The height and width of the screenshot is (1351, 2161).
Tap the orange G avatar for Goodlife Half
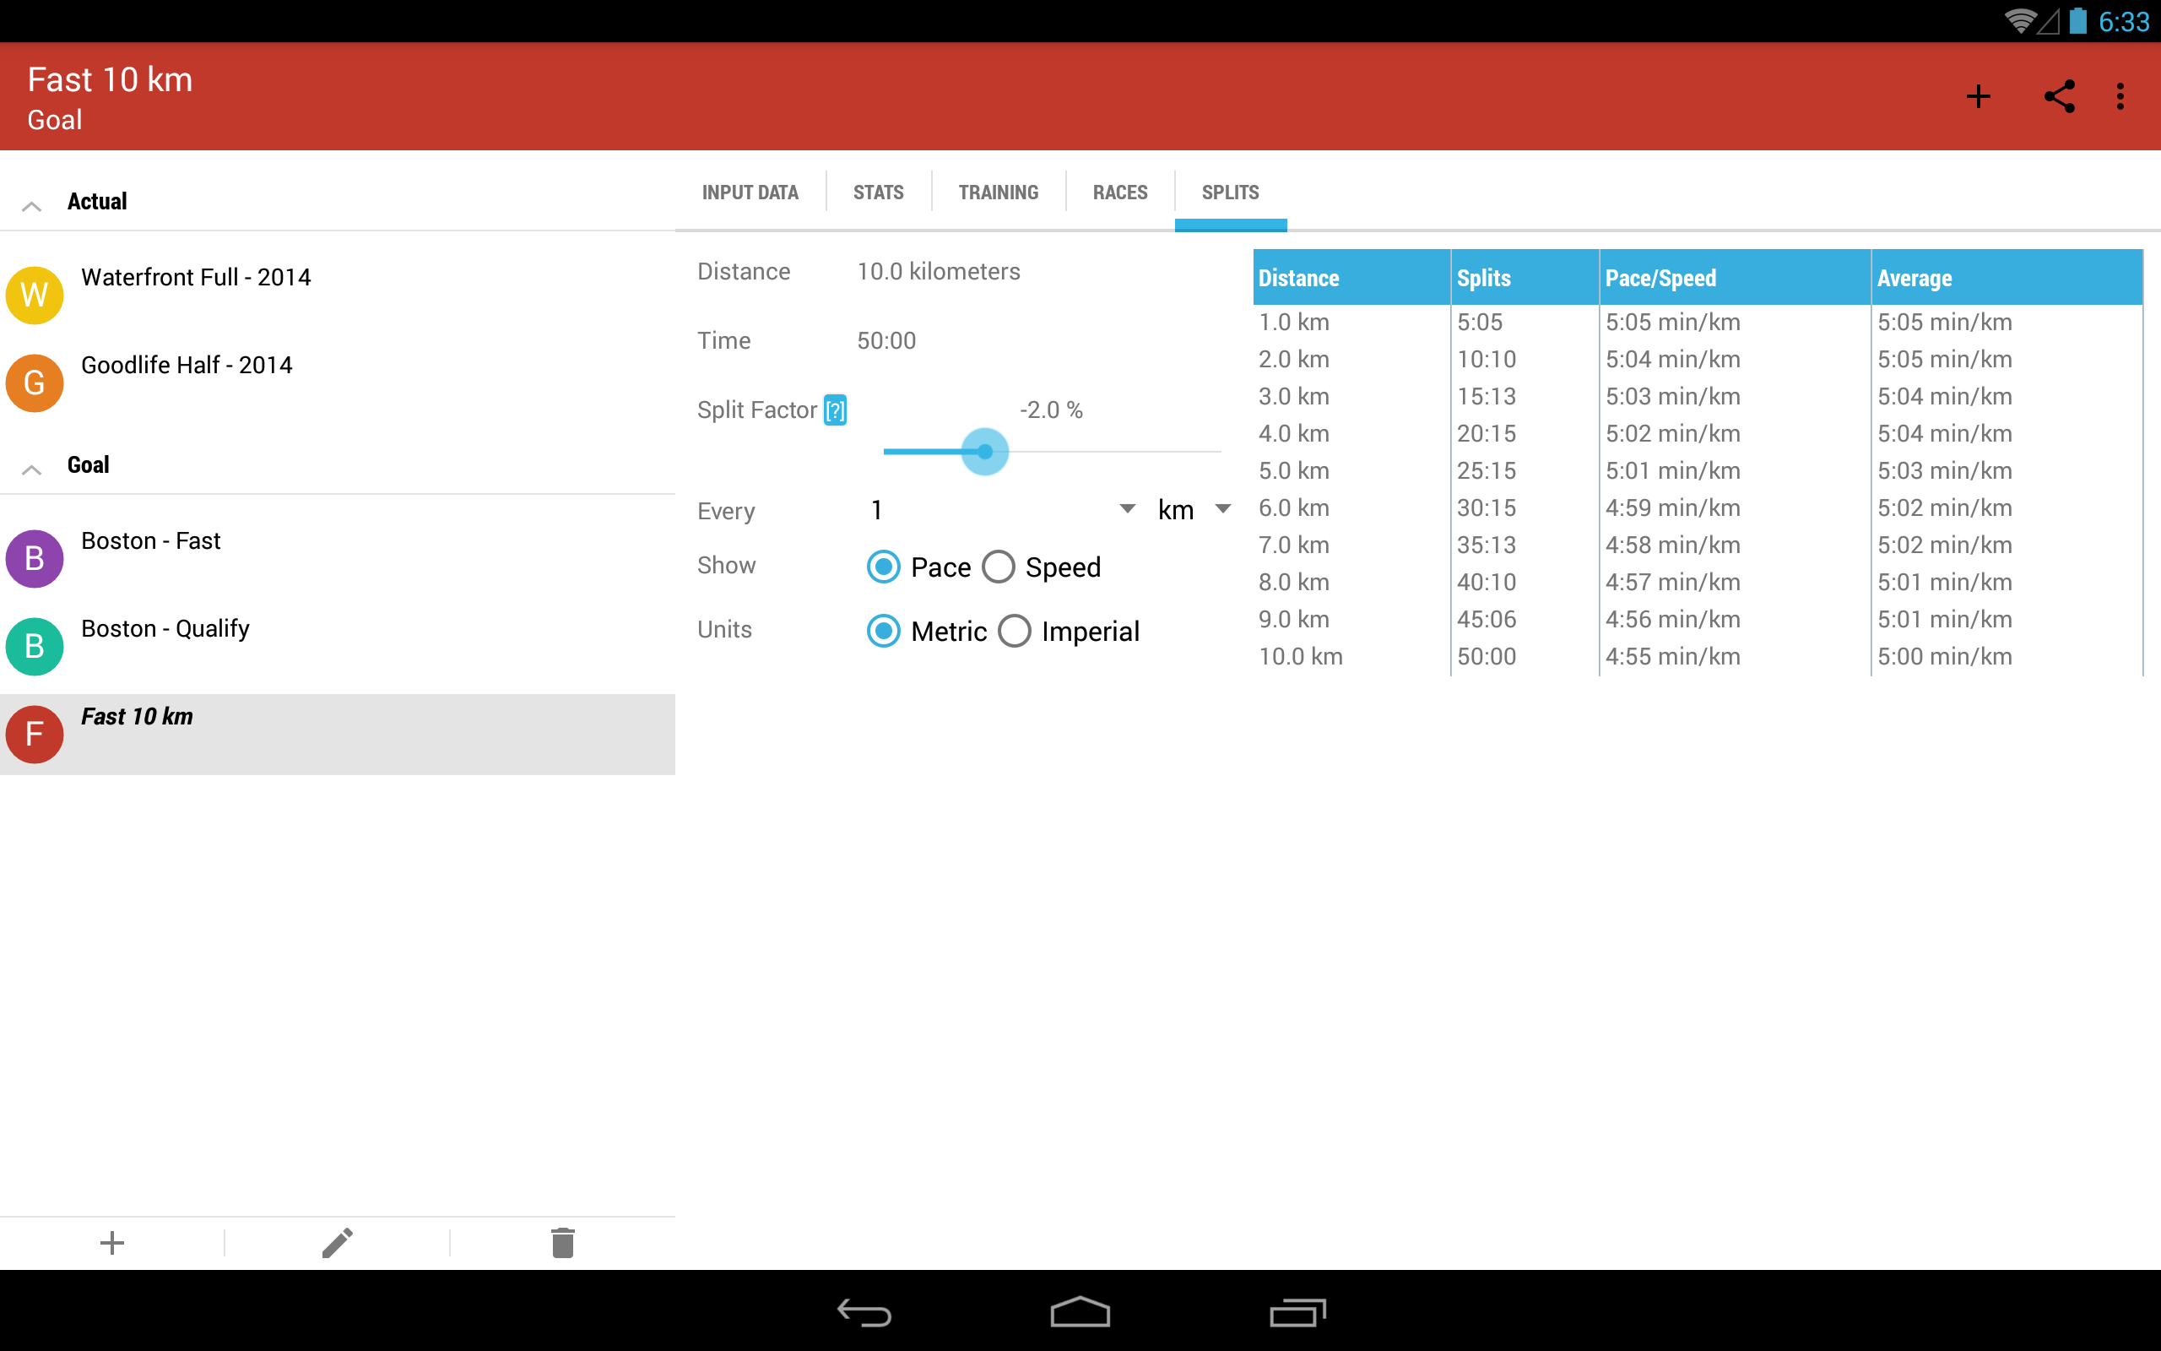click(x=34, y=383)
